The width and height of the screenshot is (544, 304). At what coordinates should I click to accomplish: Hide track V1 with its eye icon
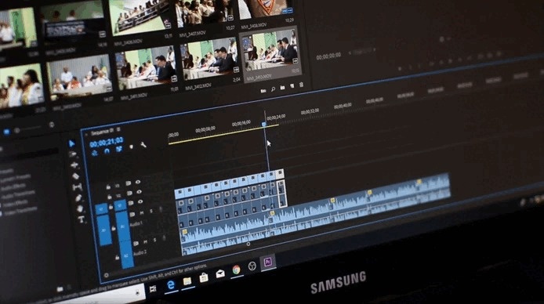[140, 201]
